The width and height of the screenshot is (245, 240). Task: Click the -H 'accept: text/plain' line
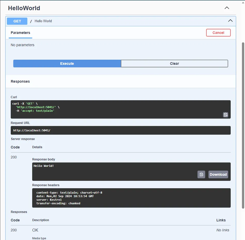click(35, 111)
